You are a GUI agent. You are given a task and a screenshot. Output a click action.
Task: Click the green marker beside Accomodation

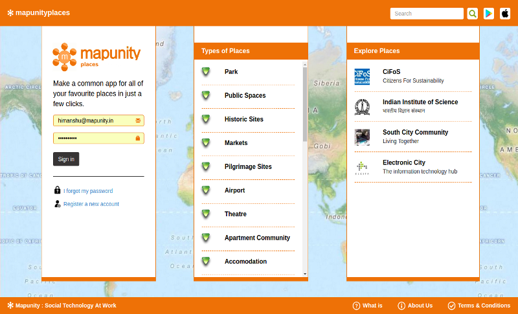click(206, 261)
